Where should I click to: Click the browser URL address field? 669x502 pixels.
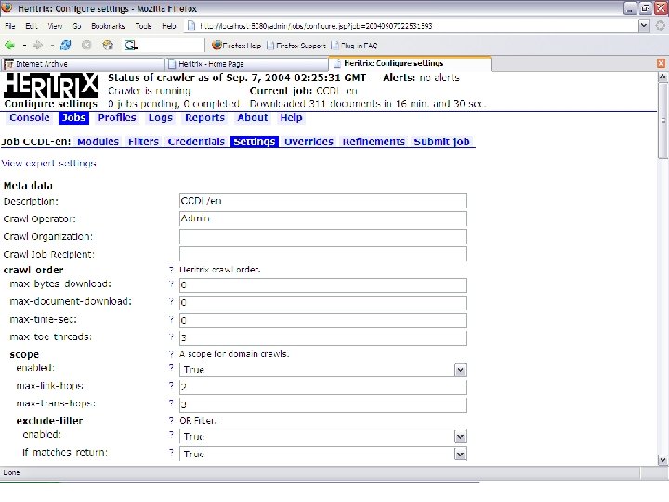[413, 26]
